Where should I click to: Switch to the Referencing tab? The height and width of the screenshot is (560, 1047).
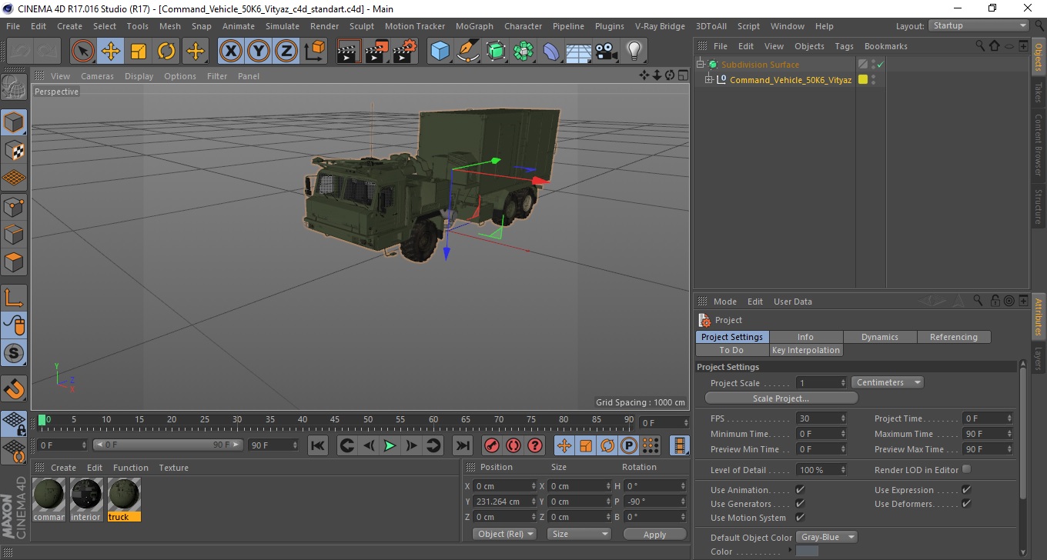click(x=954, y=337)
